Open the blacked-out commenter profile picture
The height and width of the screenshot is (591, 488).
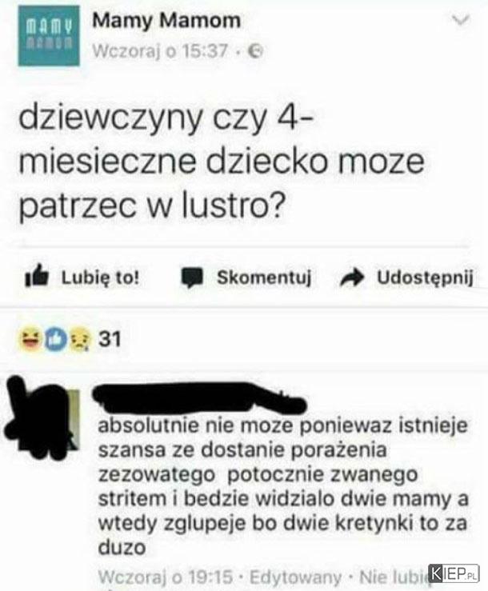42,417
